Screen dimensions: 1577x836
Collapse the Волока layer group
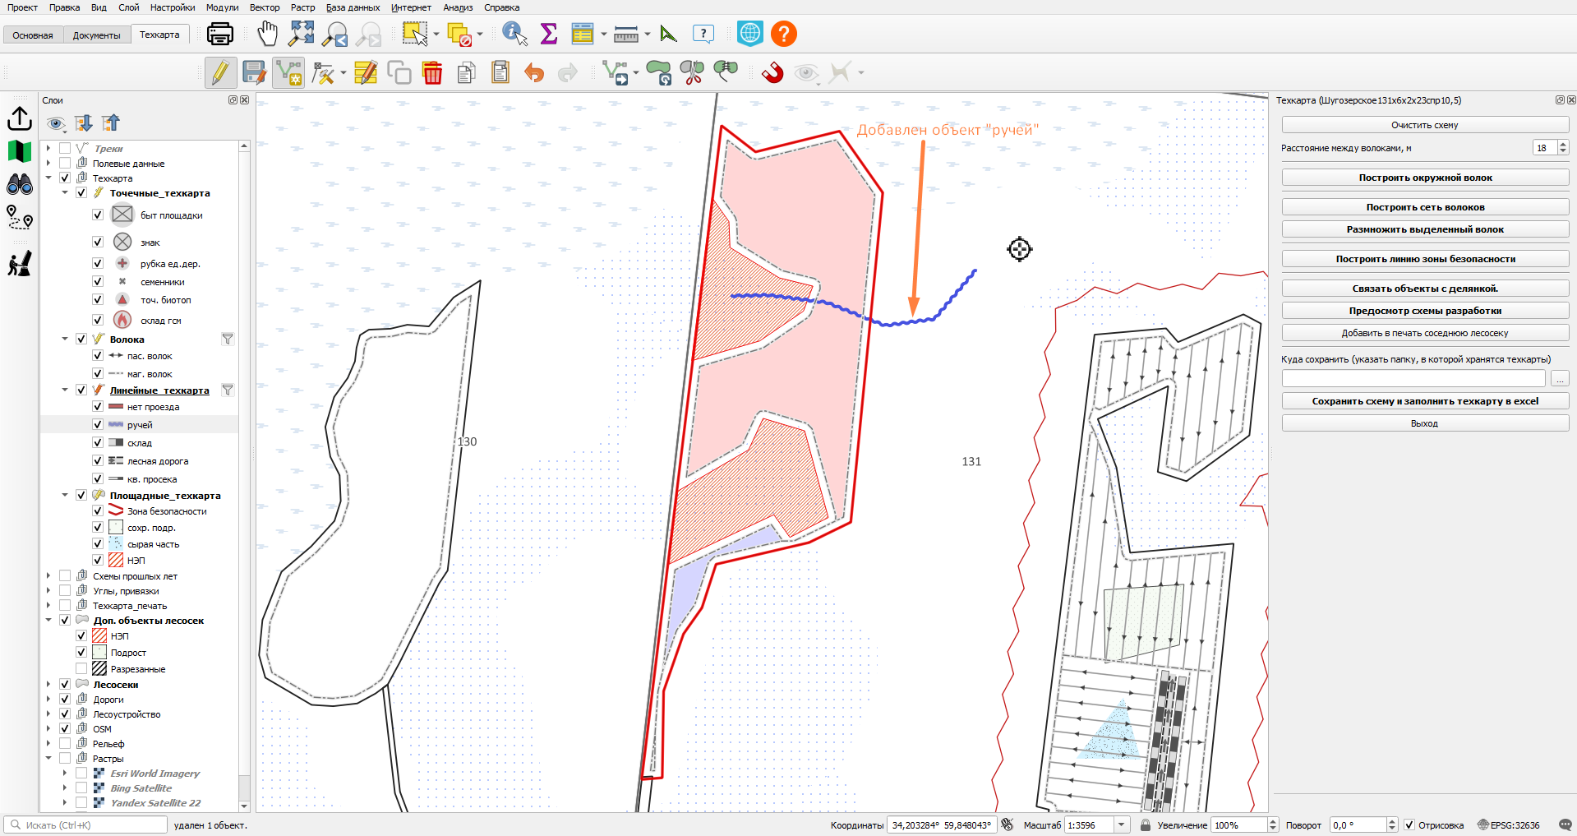coord(65,339)
